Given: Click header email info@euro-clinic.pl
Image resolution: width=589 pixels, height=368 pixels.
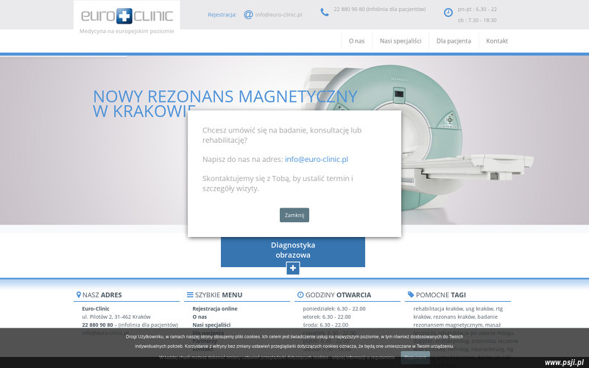Looking at the screenshot, I should coord(278,15).
